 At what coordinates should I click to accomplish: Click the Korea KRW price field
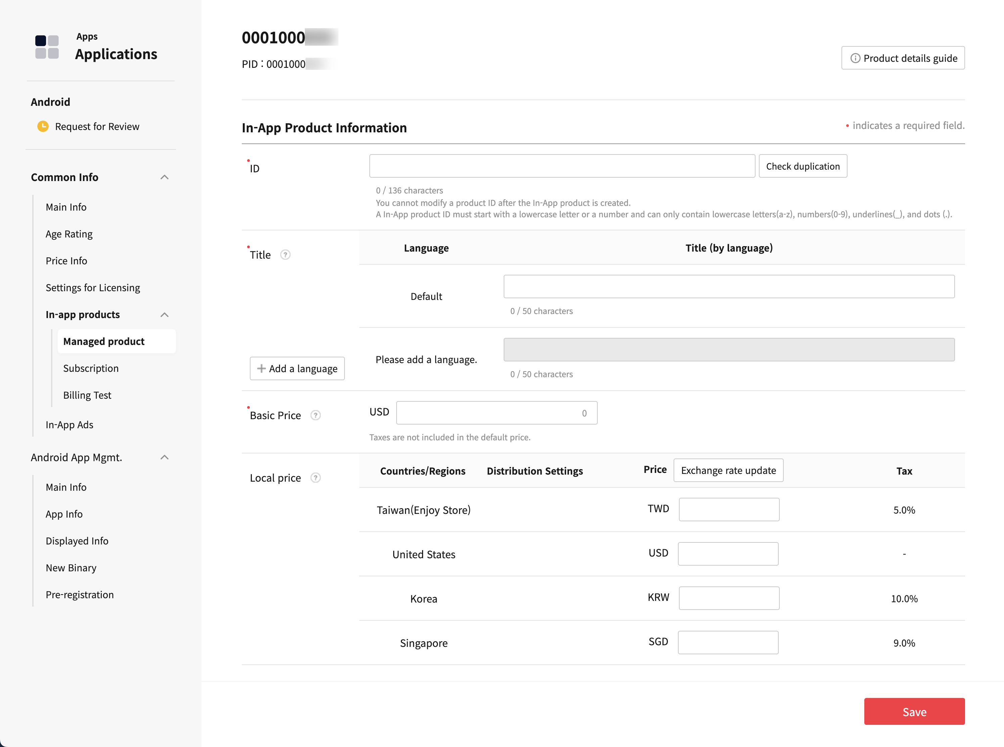[729, 598]
